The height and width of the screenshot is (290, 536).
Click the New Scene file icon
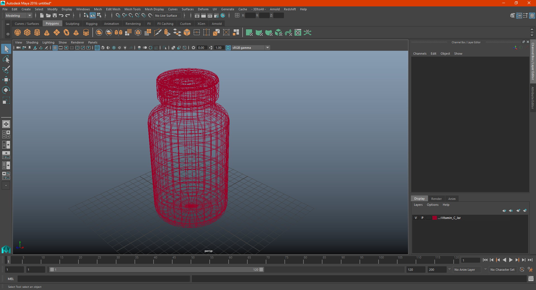pos(42,15)
